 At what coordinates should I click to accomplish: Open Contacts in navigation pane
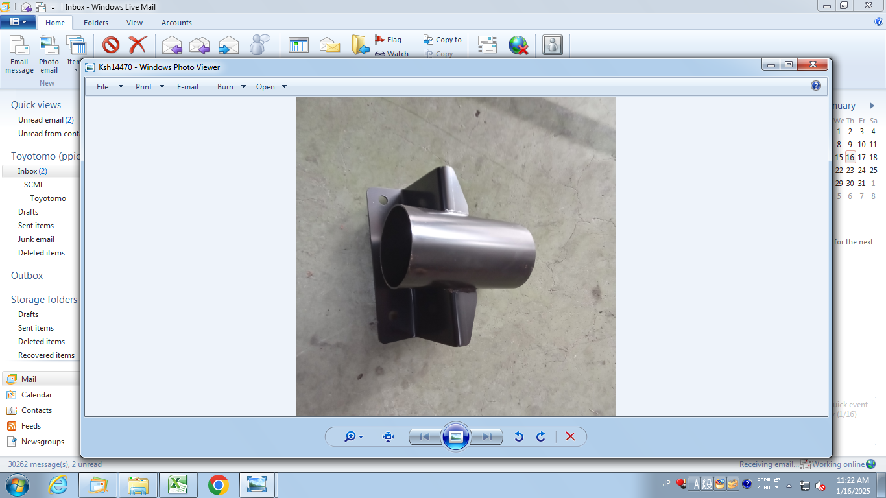[x=36, y=410]
